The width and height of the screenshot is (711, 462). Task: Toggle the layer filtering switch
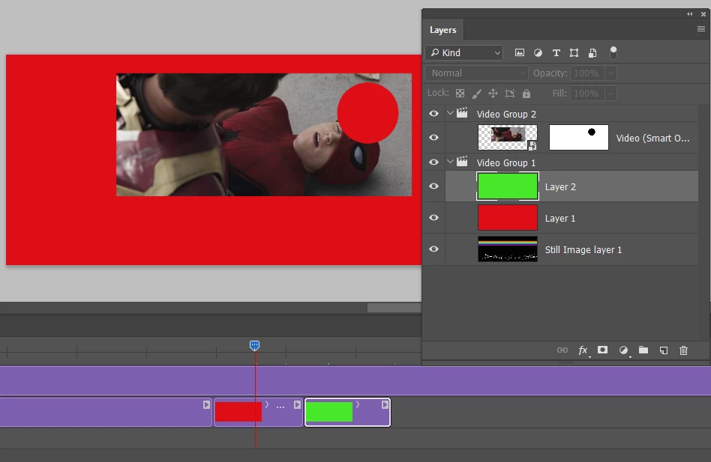pyautogui.click(x=613, y=52)
